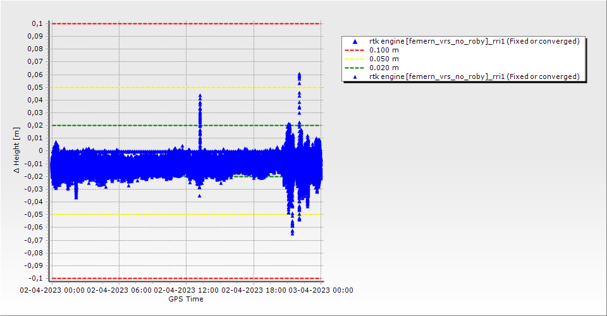This screenshot has height=316, width=607.
Task: Click the yellow dashed line sample in the legend
Action: (x=355, y=59)
